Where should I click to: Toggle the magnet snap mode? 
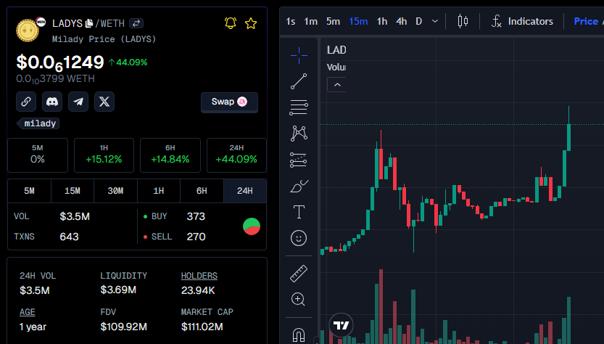point(299,335)
